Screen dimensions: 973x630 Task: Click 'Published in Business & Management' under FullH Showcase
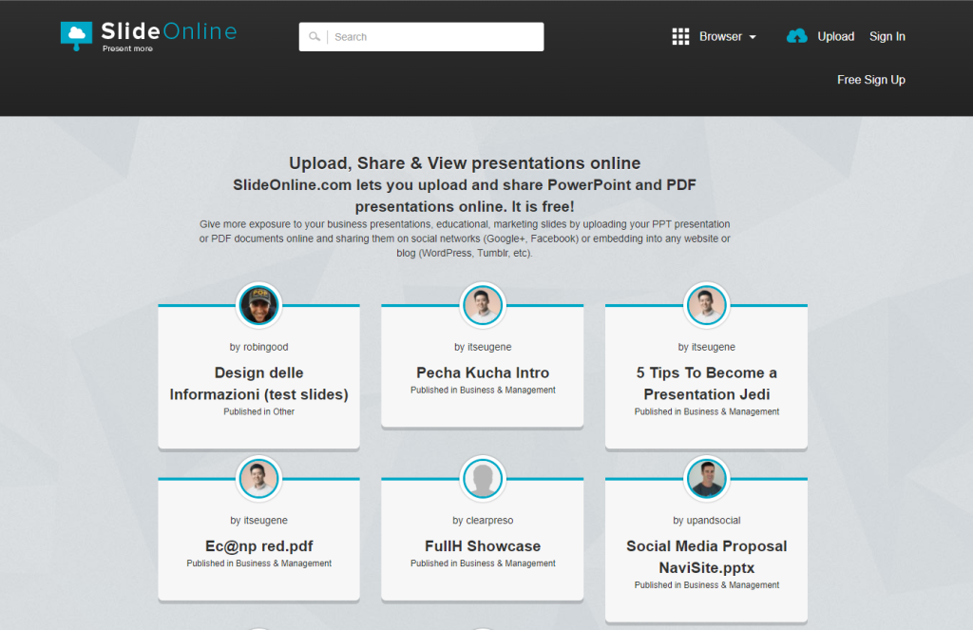point(483,563)
